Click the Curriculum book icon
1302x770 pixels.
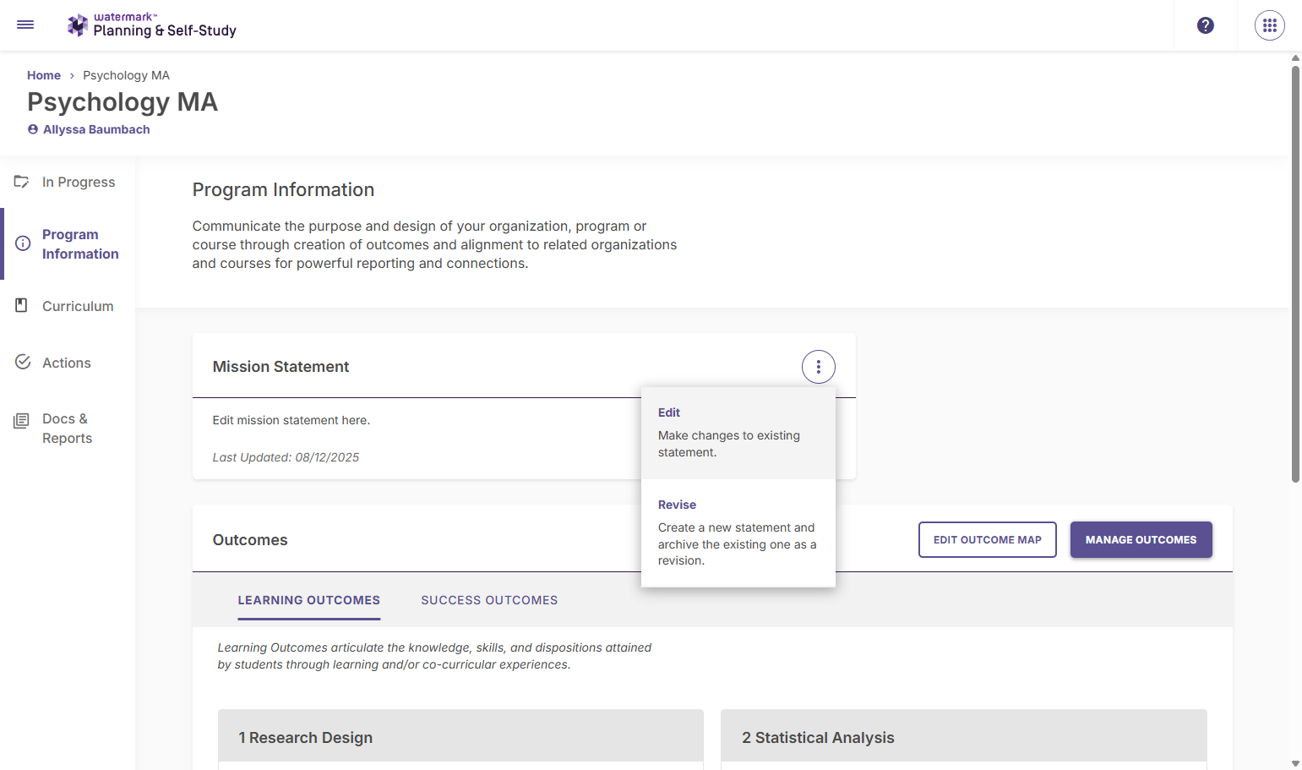(22, 305)
